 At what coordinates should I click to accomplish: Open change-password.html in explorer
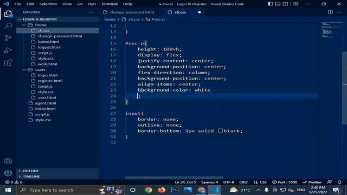pos(57,36)
